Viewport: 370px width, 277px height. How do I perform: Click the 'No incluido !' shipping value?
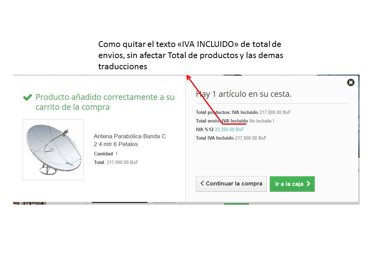point(262,121)
